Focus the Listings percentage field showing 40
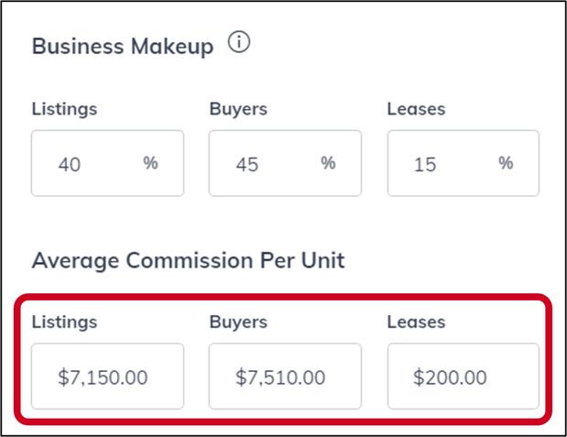This screenshot has width=567, height=437. click(92, 163)
